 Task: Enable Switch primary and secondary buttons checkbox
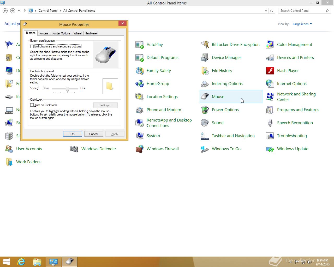(x=32, y=46)
